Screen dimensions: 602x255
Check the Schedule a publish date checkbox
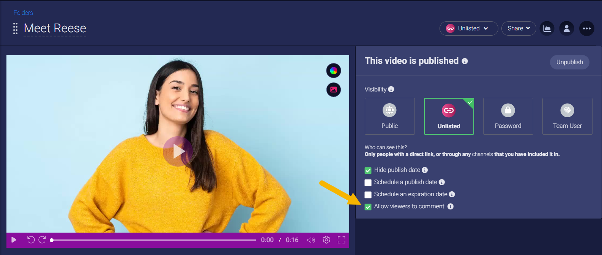click(x=368, y=183)
